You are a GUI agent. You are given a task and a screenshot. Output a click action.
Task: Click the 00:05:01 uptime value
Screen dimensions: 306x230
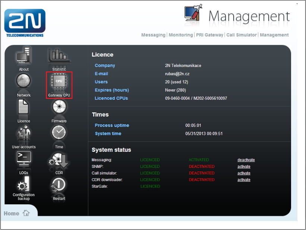[193, 125]
